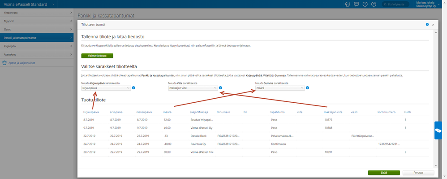Click the 'Visma ePasseli Oy' payee cell
The image size is (447, 179).
point(201,128)
